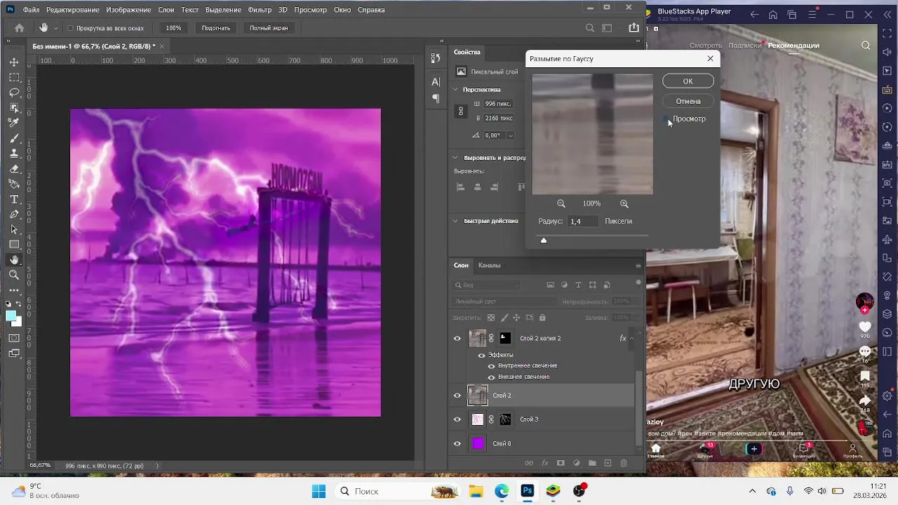
Task: Open the Изображение menu
Action: [x=128, y=10]
